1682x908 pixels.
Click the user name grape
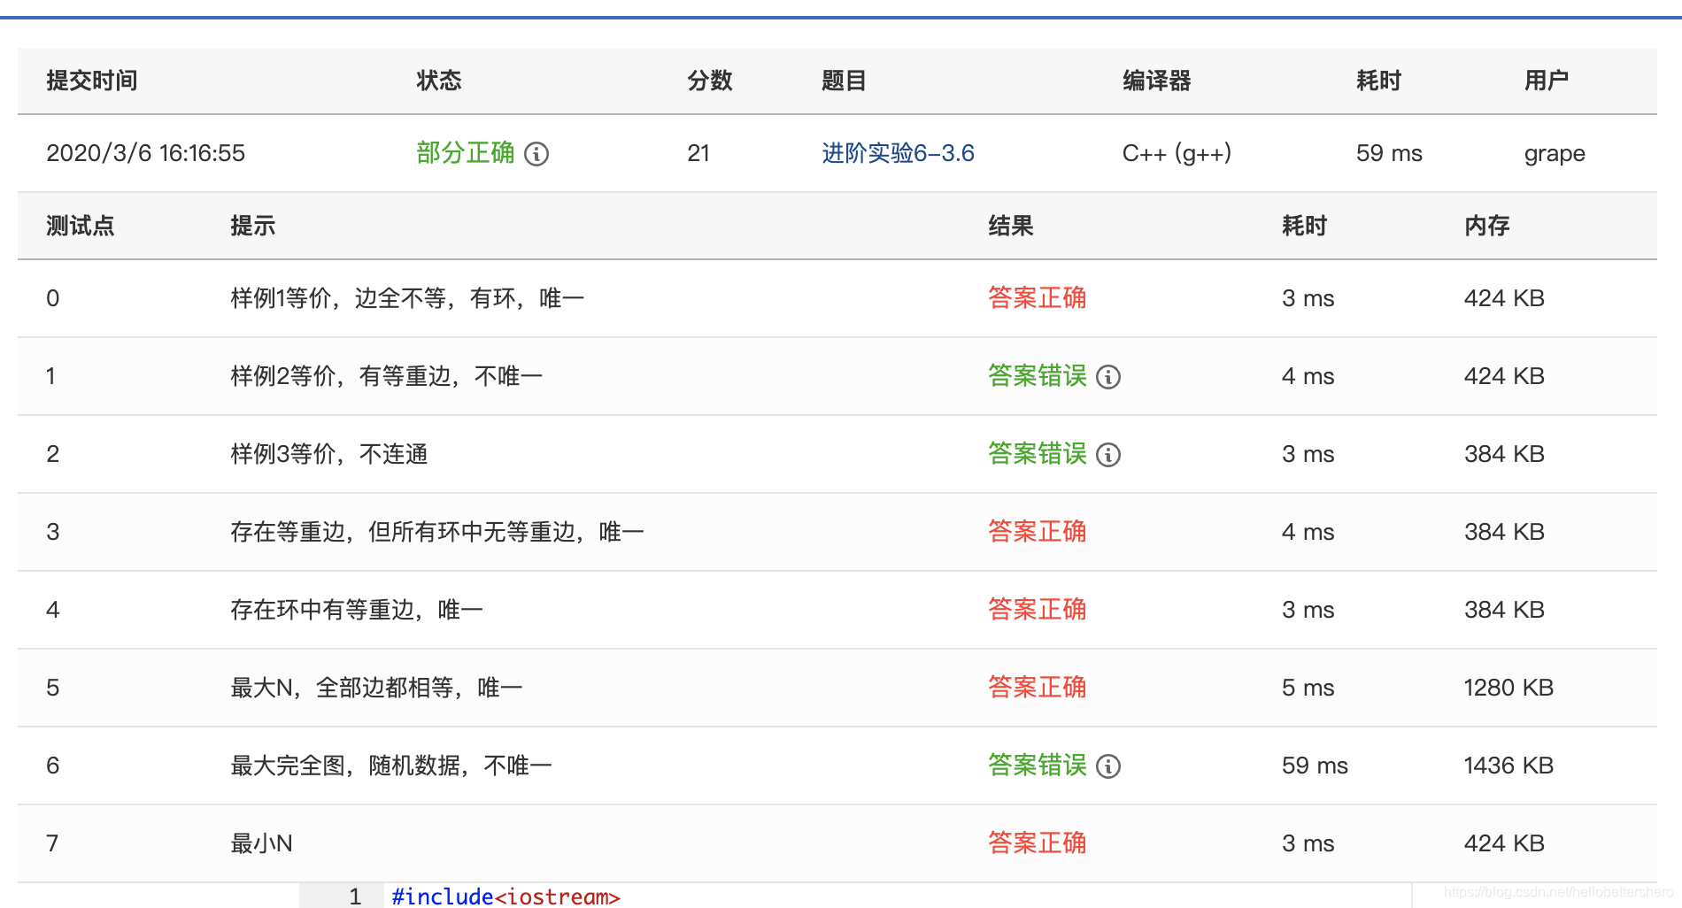point(1555,154)
